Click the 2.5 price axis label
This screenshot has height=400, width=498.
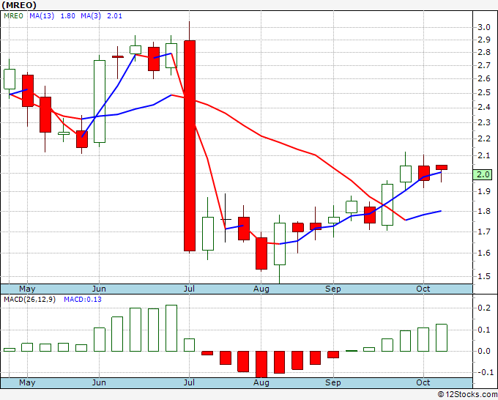(484, 93)
